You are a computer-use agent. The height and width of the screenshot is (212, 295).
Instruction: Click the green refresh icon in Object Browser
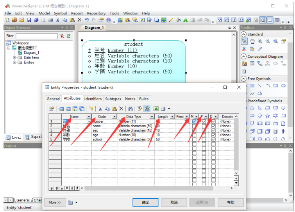(68, 36)
